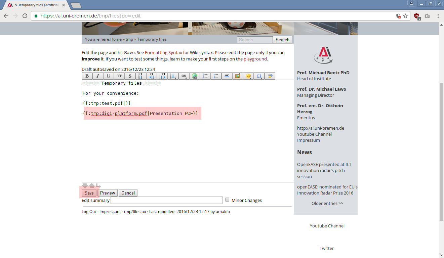Open the special characters omega dropdown
Viewport: 444px width, 258px height.
tap(259, 76)
